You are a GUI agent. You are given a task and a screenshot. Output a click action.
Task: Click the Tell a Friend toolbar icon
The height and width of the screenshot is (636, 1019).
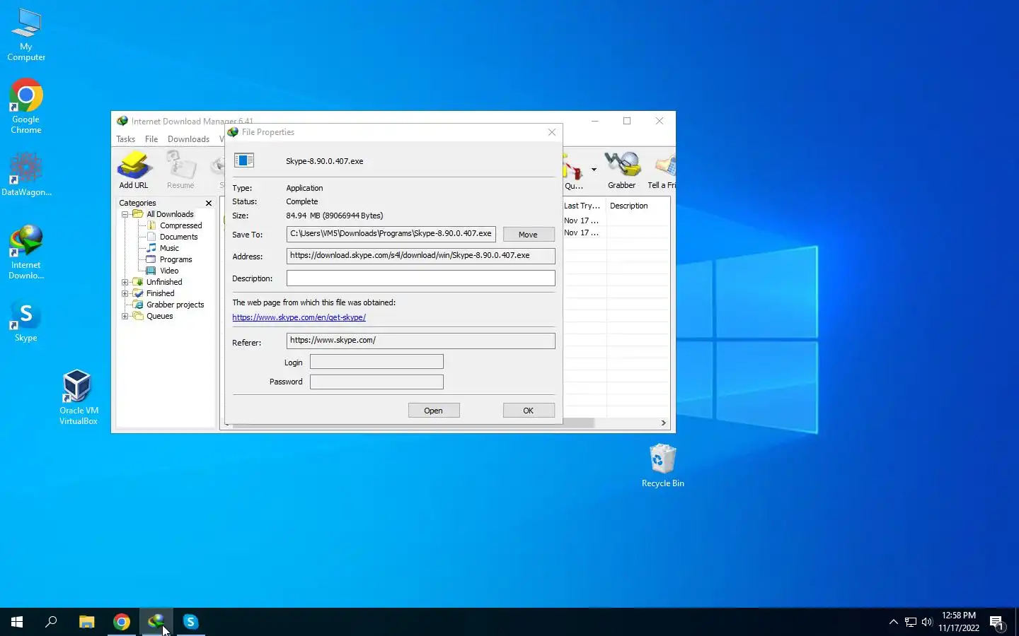pos(664,170)
